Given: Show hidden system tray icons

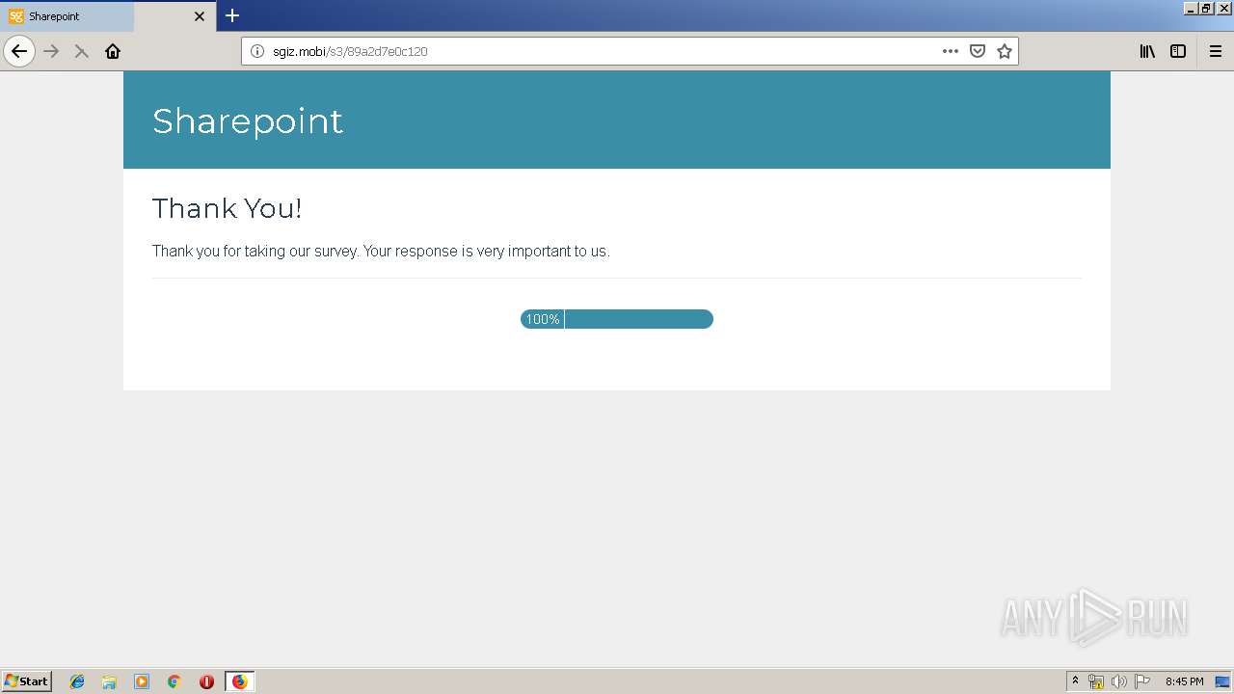Looking at the screenshot, I should pyautogui.click(x=1075, y=681).
